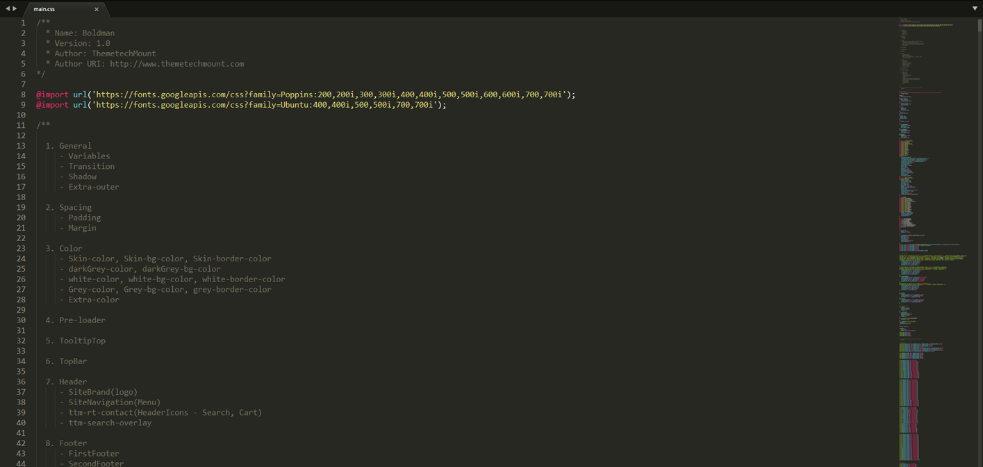Click the '- ttm-search-overlay' entry
The height and width of the screenshot is (467, 983).
pyautogui.click(x=106, y=423)
